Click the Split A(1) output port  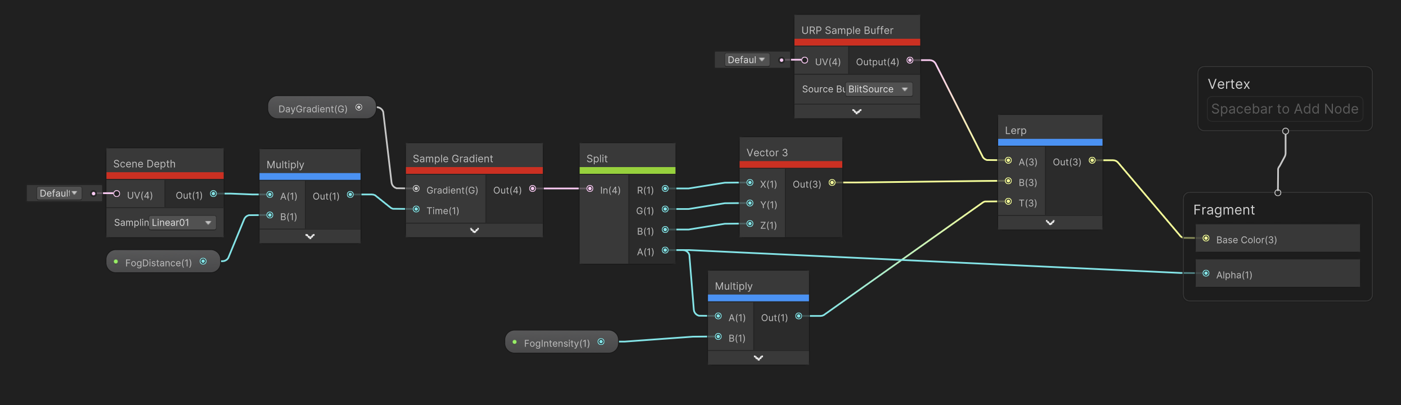(x=665, y=250)
